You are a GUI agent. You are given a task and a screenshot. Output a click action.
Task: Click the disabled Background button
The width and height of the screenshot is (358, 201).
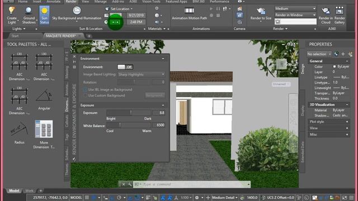(x=155, y=95)
